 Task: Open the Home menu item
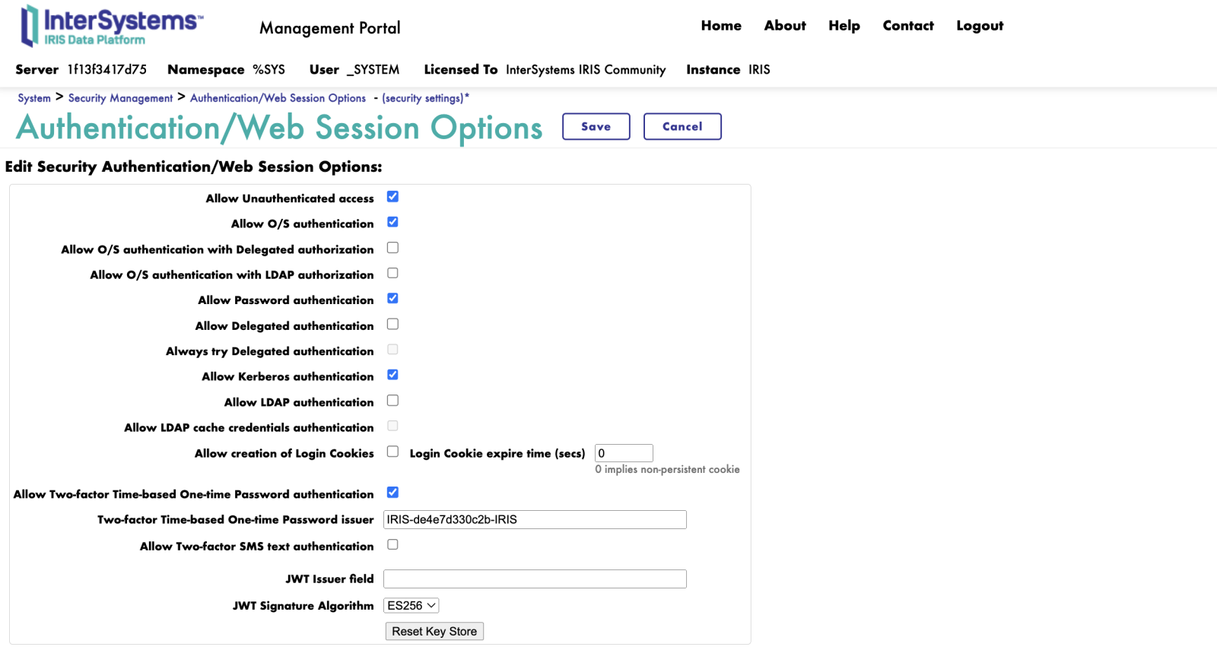click(x=720, y=26)
